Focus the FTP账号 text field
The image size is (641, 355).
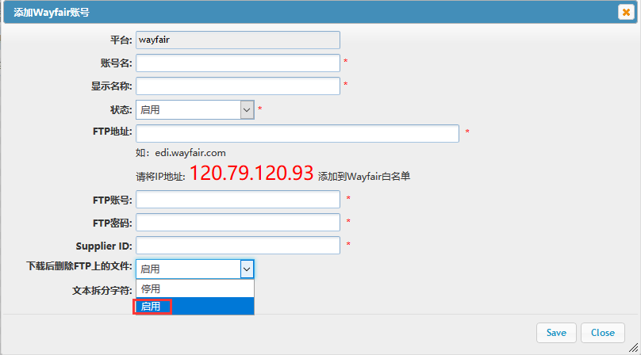click(238, 199)
